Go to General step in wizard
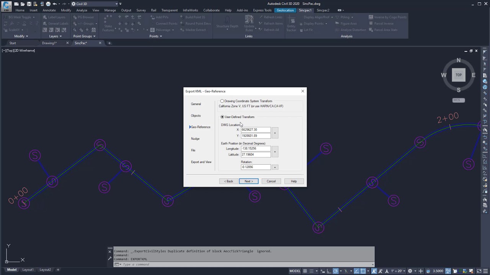Viewport: 490px width, 275px height. coord(196,104)
